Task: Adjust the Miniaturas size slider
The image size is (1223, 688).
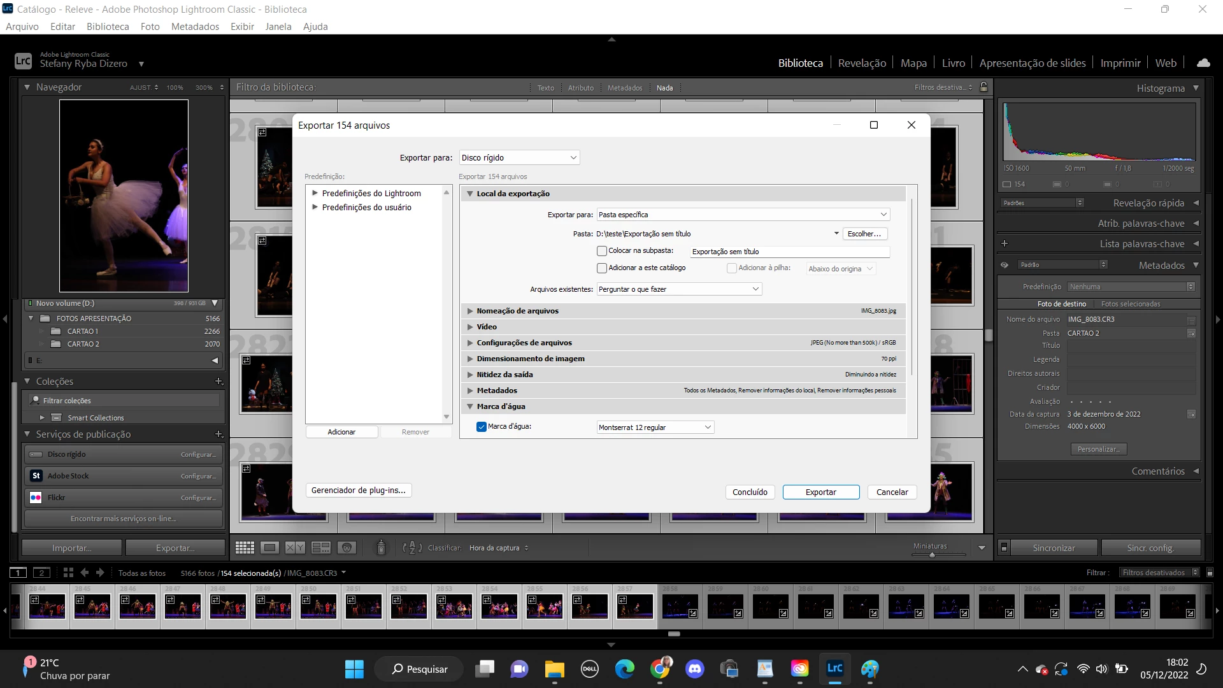Action: click(x=932, y=555)
